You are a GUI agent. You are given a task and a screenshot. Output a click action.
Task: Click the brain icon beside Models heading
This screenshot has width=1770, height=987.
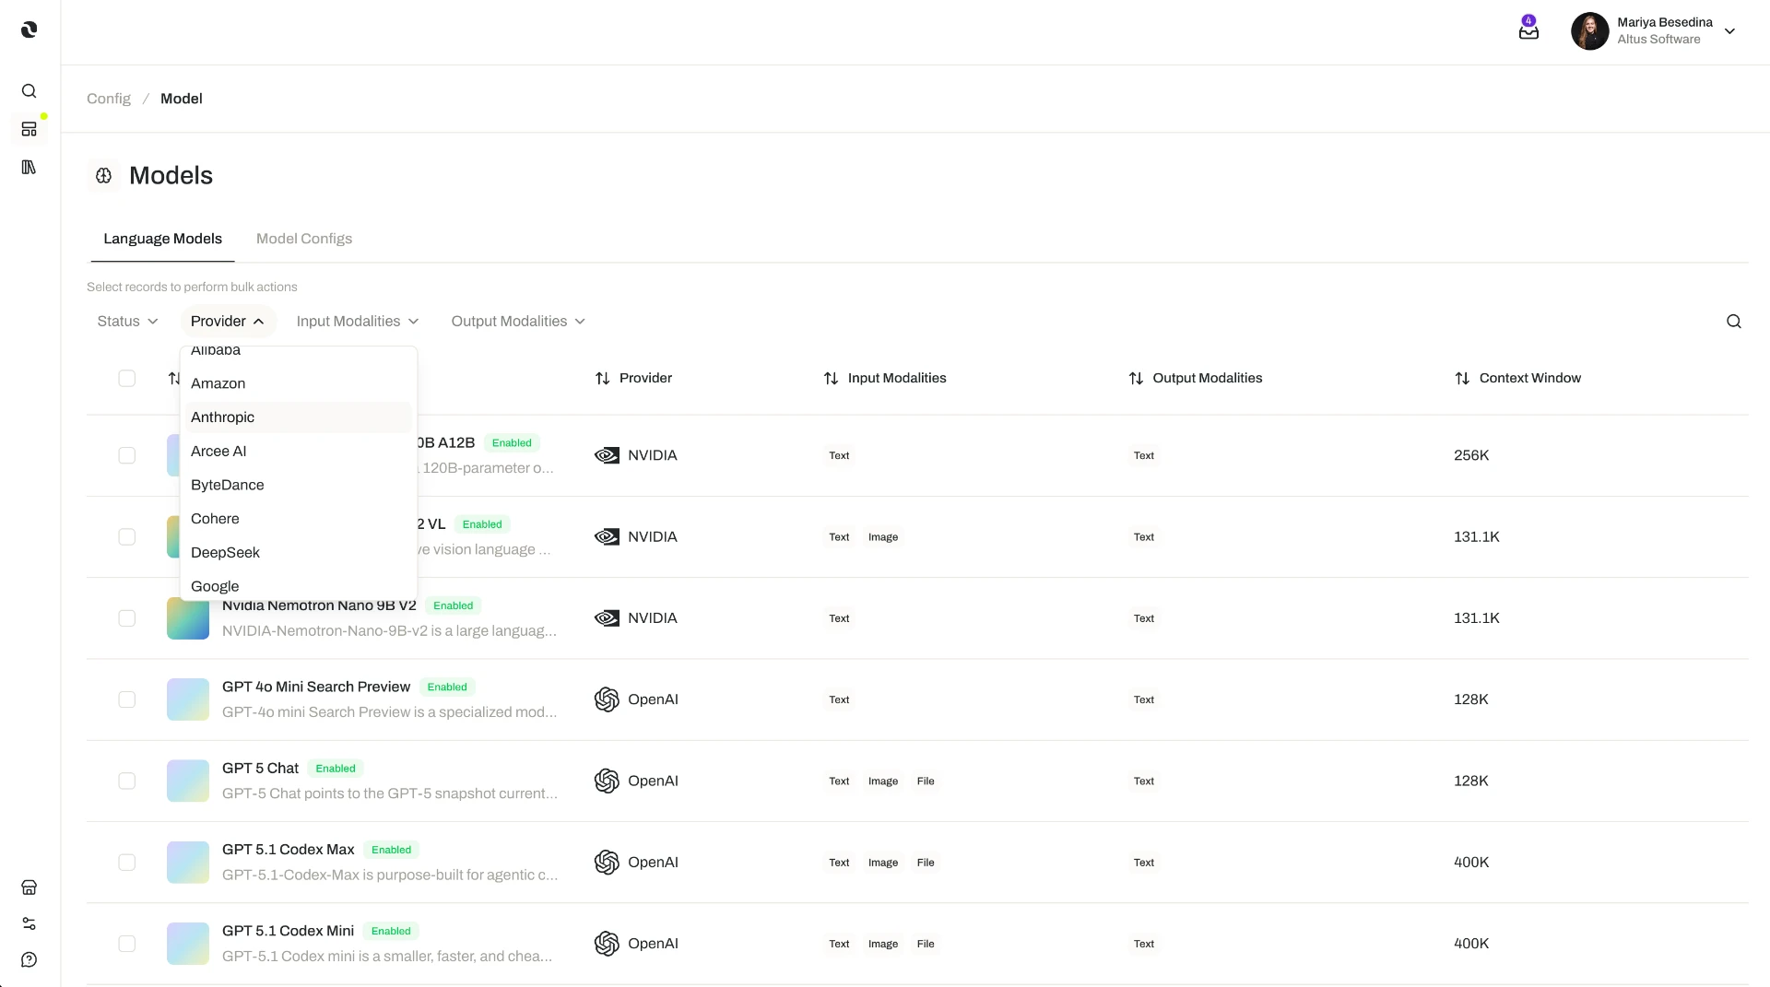[104, 176]
